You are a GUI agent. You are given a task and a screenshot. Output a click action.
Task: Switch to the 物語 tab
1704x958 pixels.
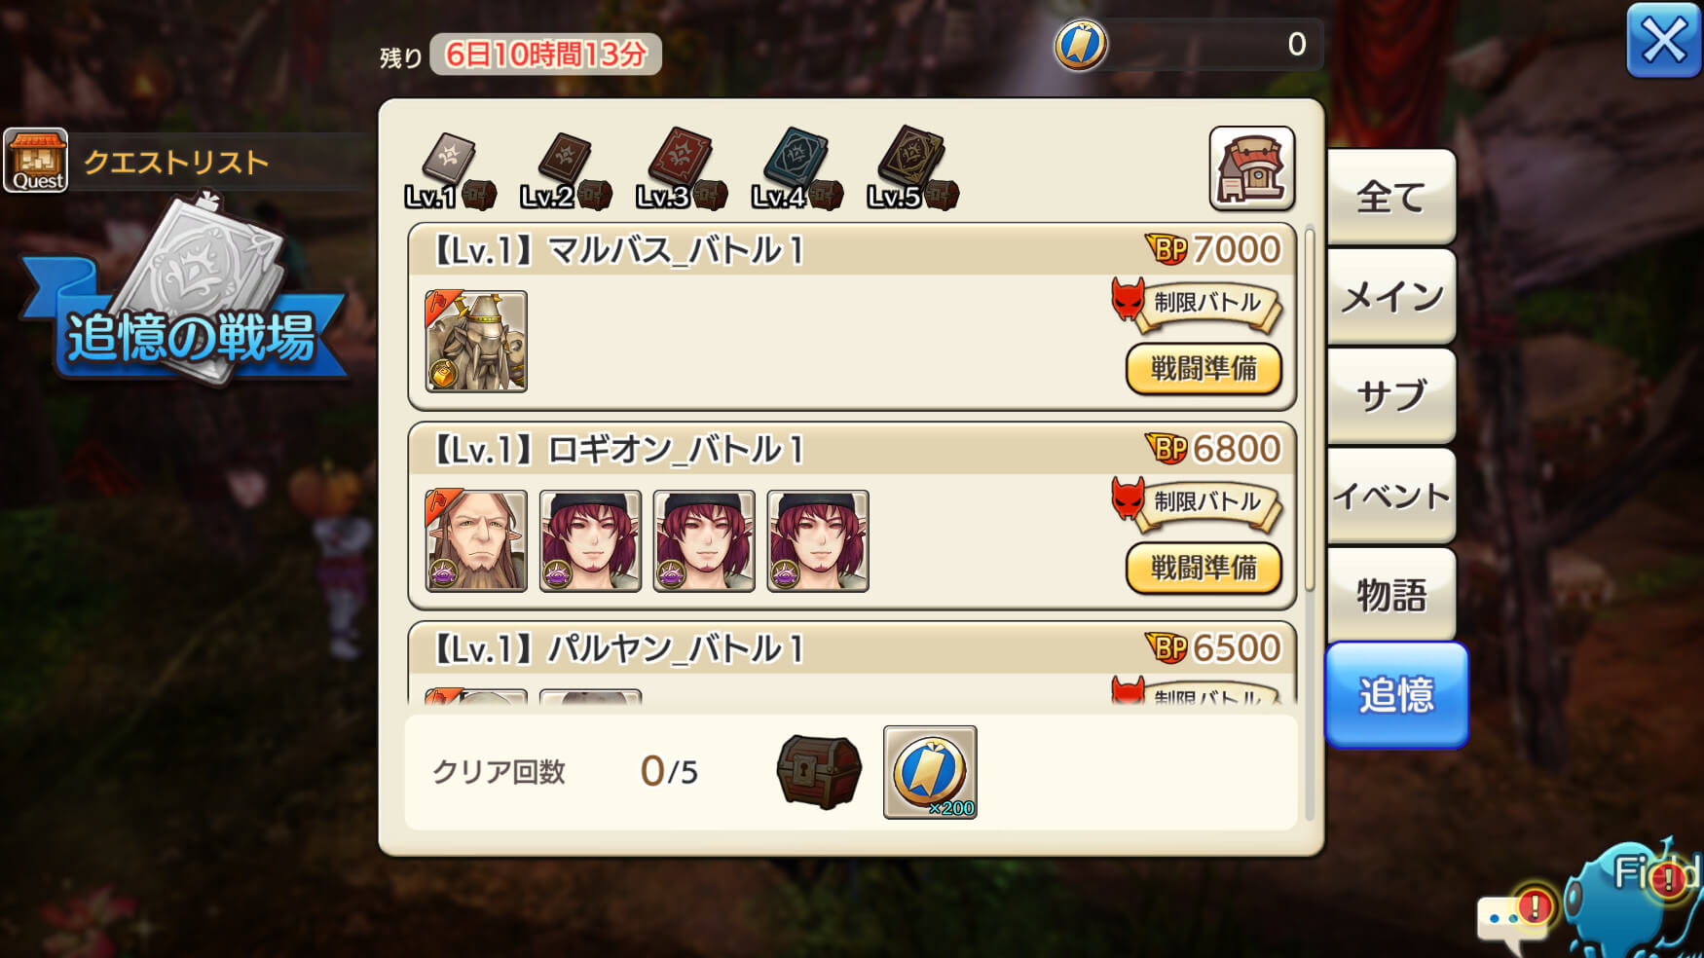tap(1391, 595)
